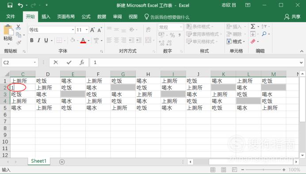Click the Save icon in the quick access toolbar

(x=10, y=5)
